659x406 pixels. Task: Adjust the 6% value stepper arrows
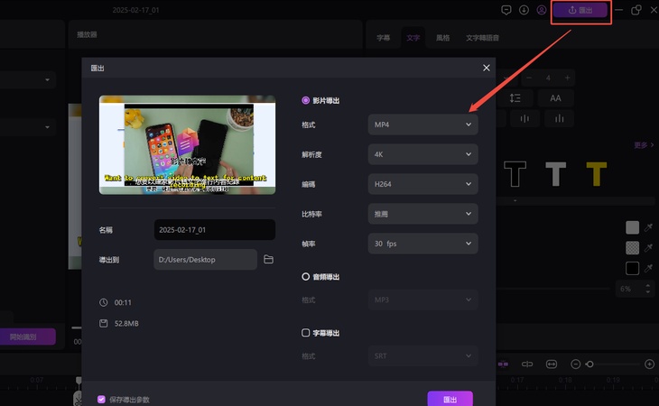[x=647, y=289]
